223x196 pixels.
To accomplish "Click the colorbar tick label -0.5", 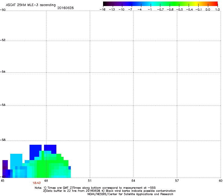I will click(x=180, y=10).
